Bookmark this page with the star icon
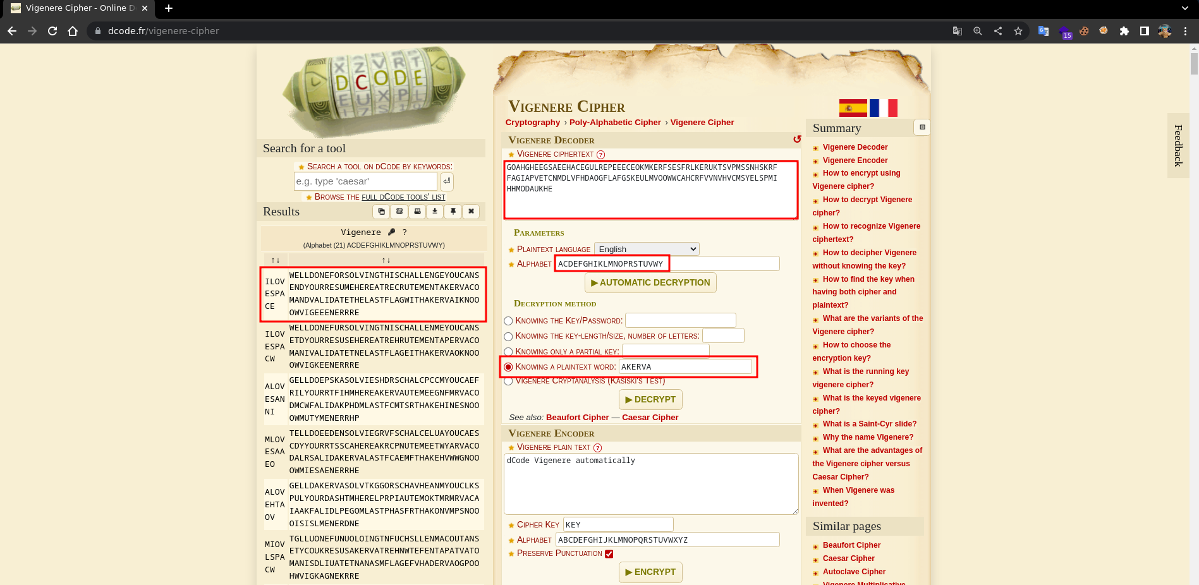 [1018, 31]
